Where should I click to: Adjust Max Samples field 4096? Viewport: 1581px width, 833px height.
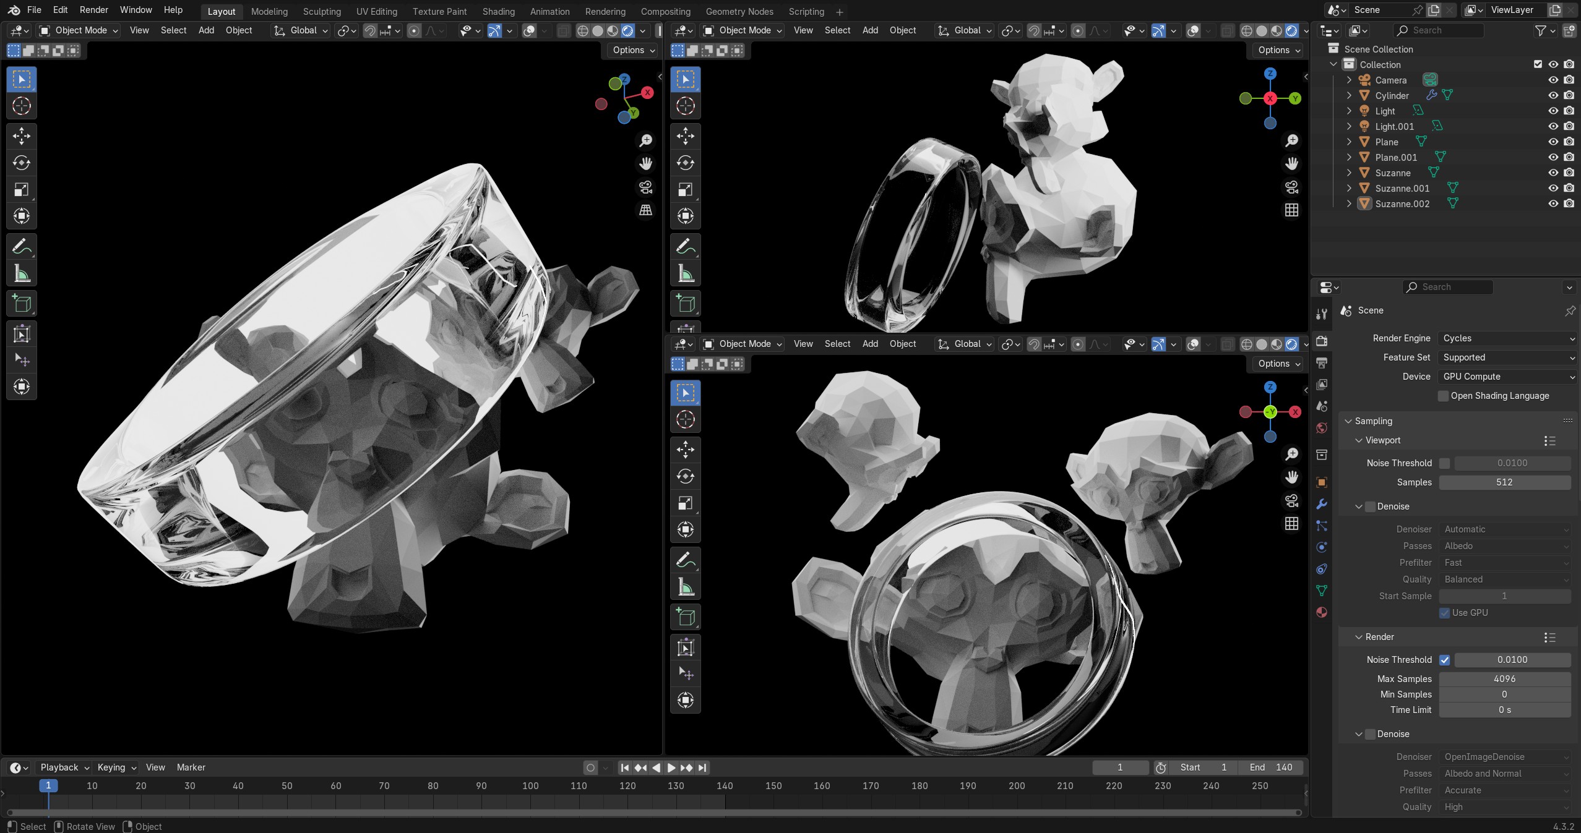[1504, 679]
